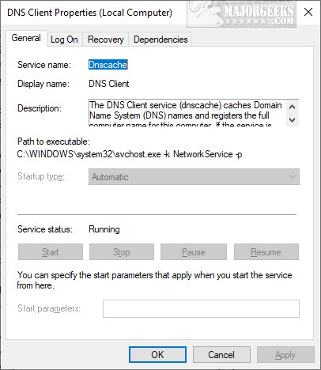Screen dimensions: 321x370
Task: Click the Pause service button
Action: tap(194, 252)
